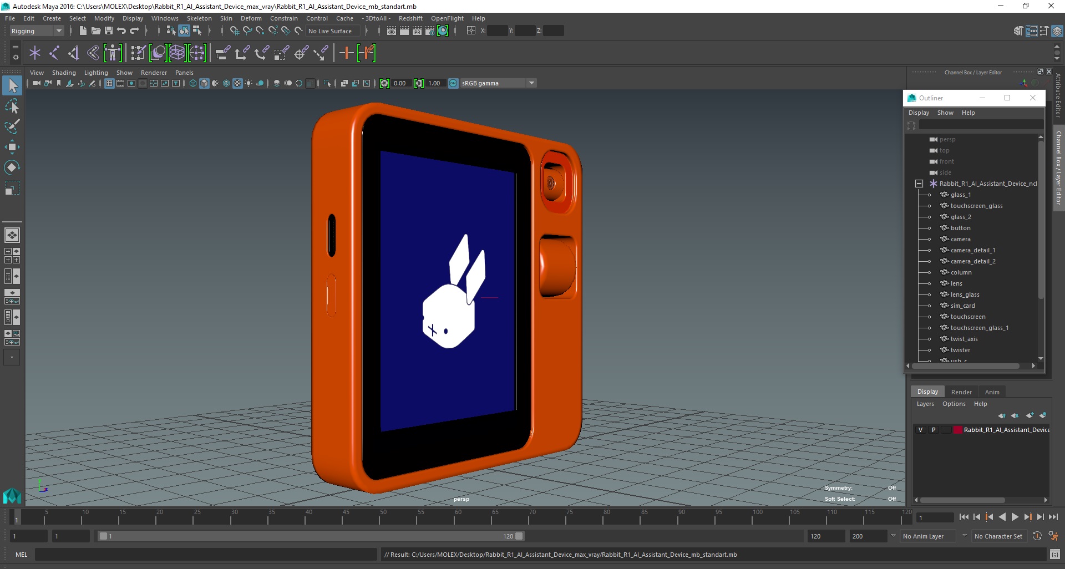Open the Outliner Show menu
Image resolution: width=1065 pixels, height=569 pixels.
tap(945, 113)
